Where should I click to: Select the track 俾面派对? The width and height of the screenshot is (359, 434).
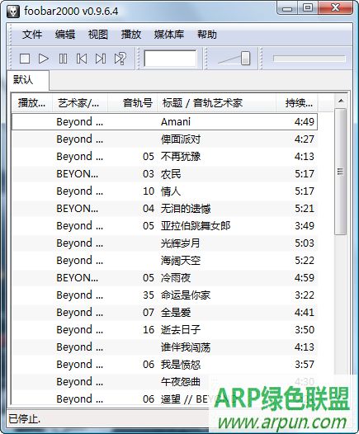[x=164, y=139]
